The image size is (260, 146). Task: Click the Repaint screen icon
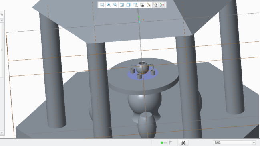pos(122,5)
